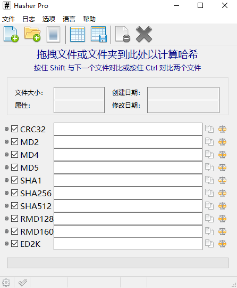237x288 pixels.
Task: Open the 选项 menu
Action: [49, 19]
